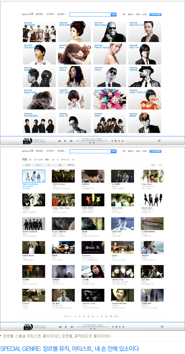Click the seek progress bar in the upper player
Screen dimensions: 185x354
[92, 141]
